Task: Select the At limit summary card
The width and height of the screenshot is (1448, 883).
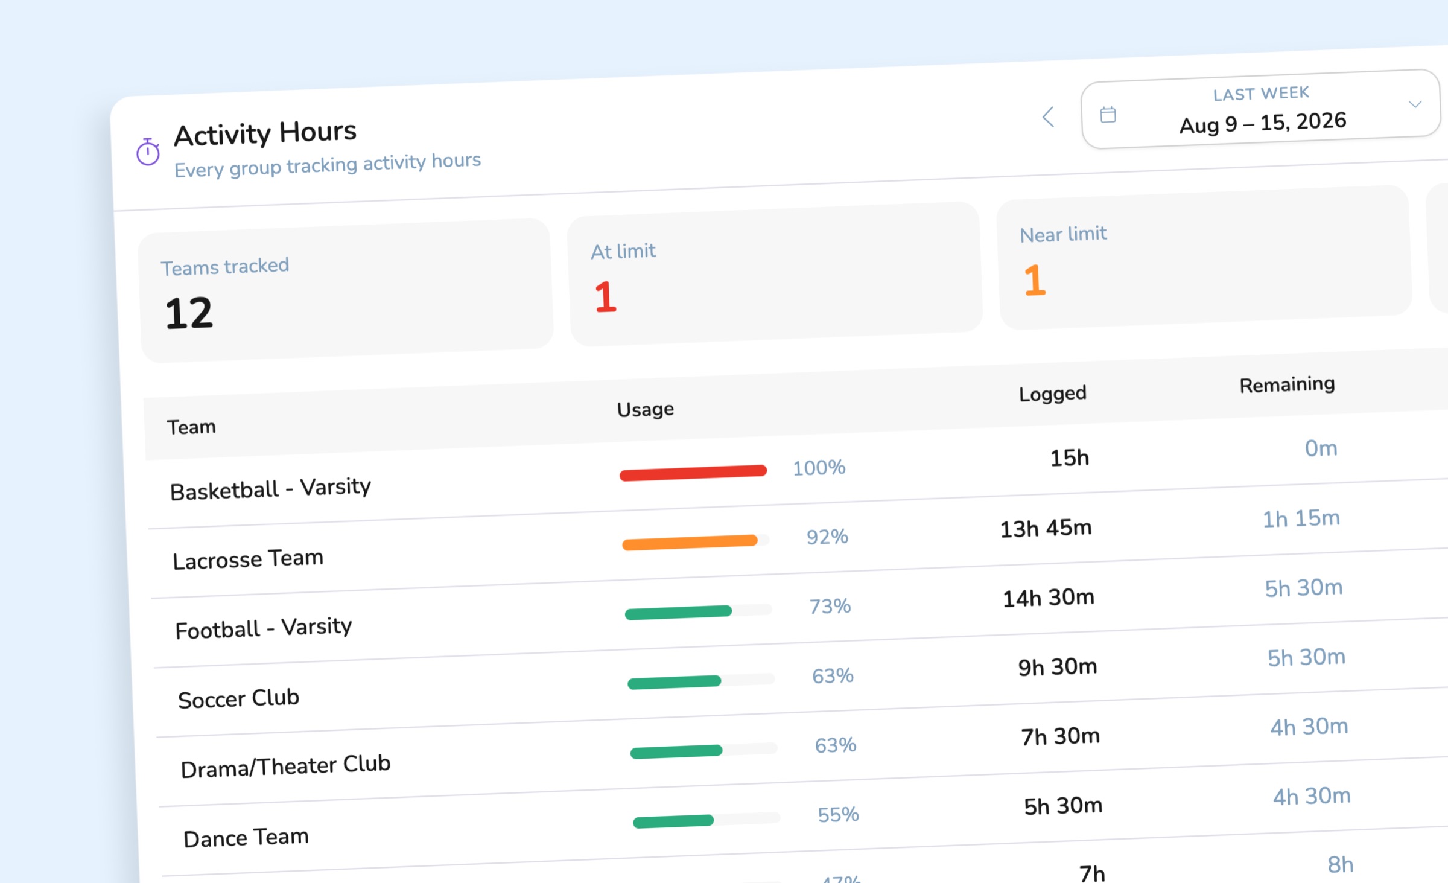Action: pyautogui.click(x=775, y=274)
